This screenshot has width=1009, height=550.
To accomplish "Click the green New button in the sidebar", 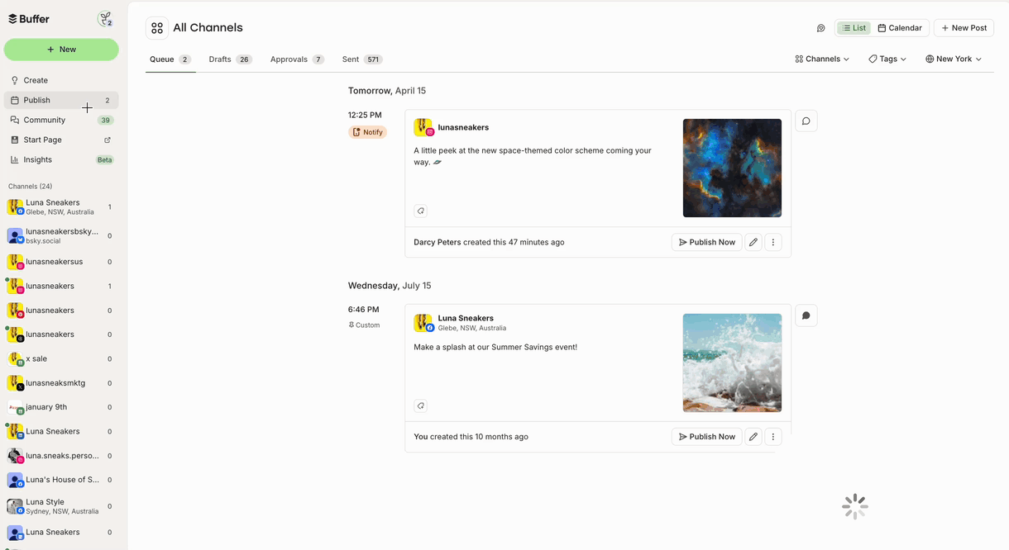I will [61, 50].
